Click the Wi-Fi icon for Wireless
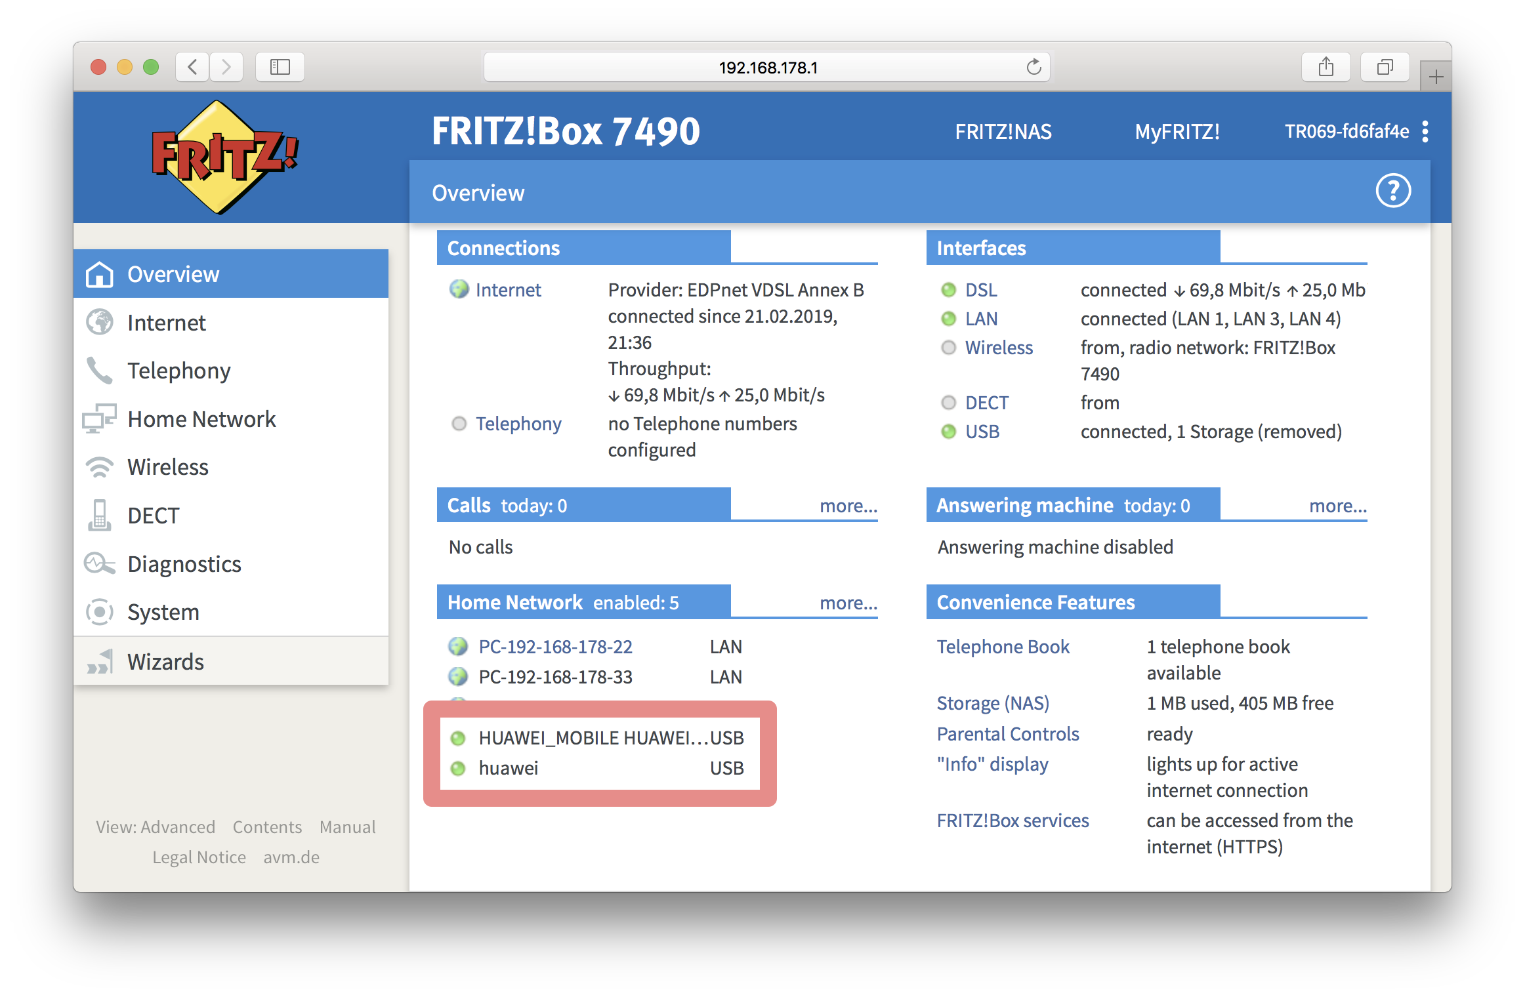 (x=100, y=467)
